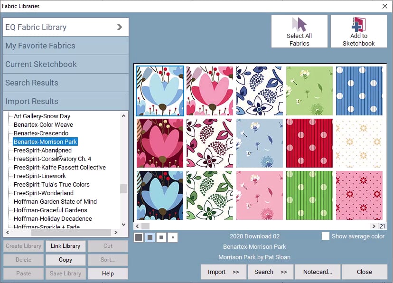This screenshot has width=393, height=283.
Task: Select the blue tulip on white fabric
Action: tap(160, 91)
